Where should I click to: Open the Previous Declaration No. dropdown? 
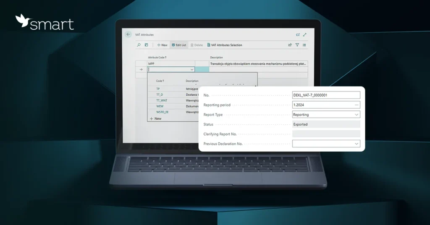(357, 144)
